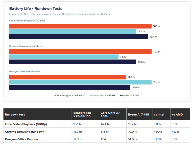This screenshot has height=144, width=192.
Task: Click the +11% vs Intel cell
Action: point(161,124)
